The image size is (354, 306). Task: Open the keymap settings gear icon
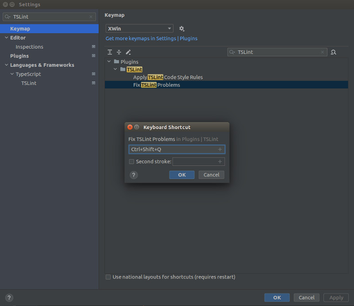[181, 28]
